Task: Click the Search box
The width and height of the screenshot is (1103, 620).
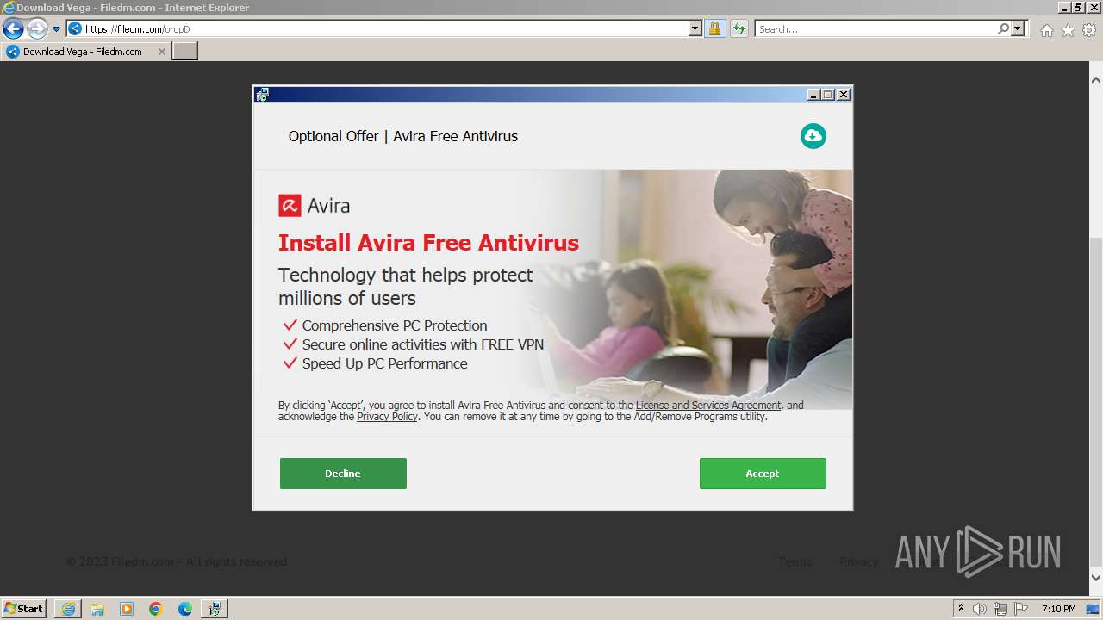Action: [875, 29]
